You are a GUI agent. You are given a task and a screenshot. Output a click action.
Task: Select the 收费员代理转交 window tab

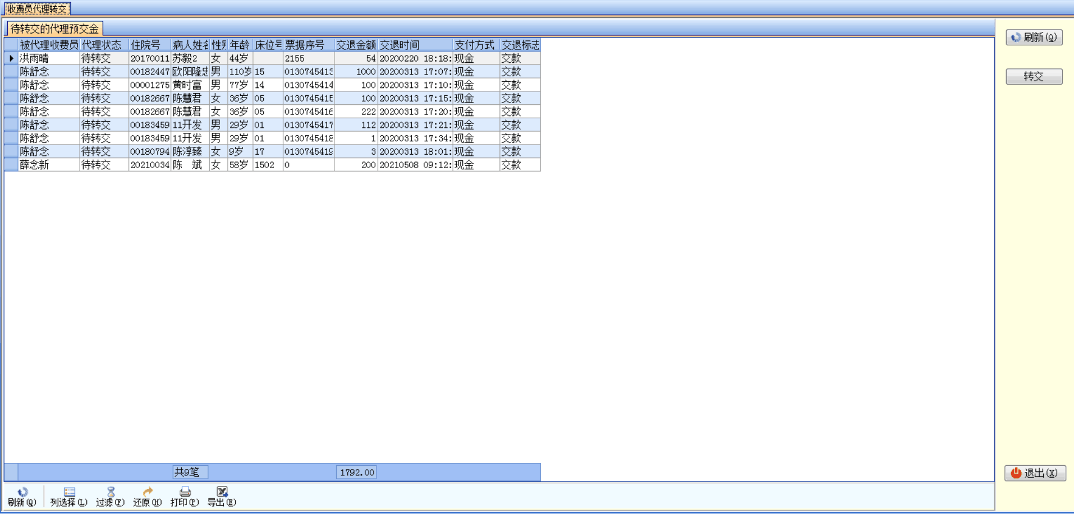(37, 9)
